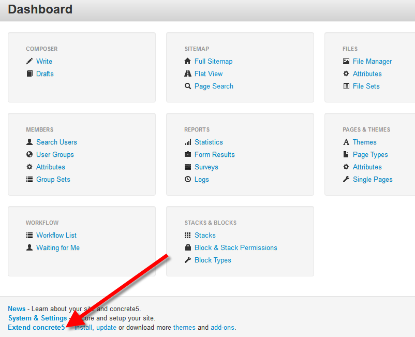Open the System & Settings link
Viewport: 415px width, 337px height.
pos(37,318)
